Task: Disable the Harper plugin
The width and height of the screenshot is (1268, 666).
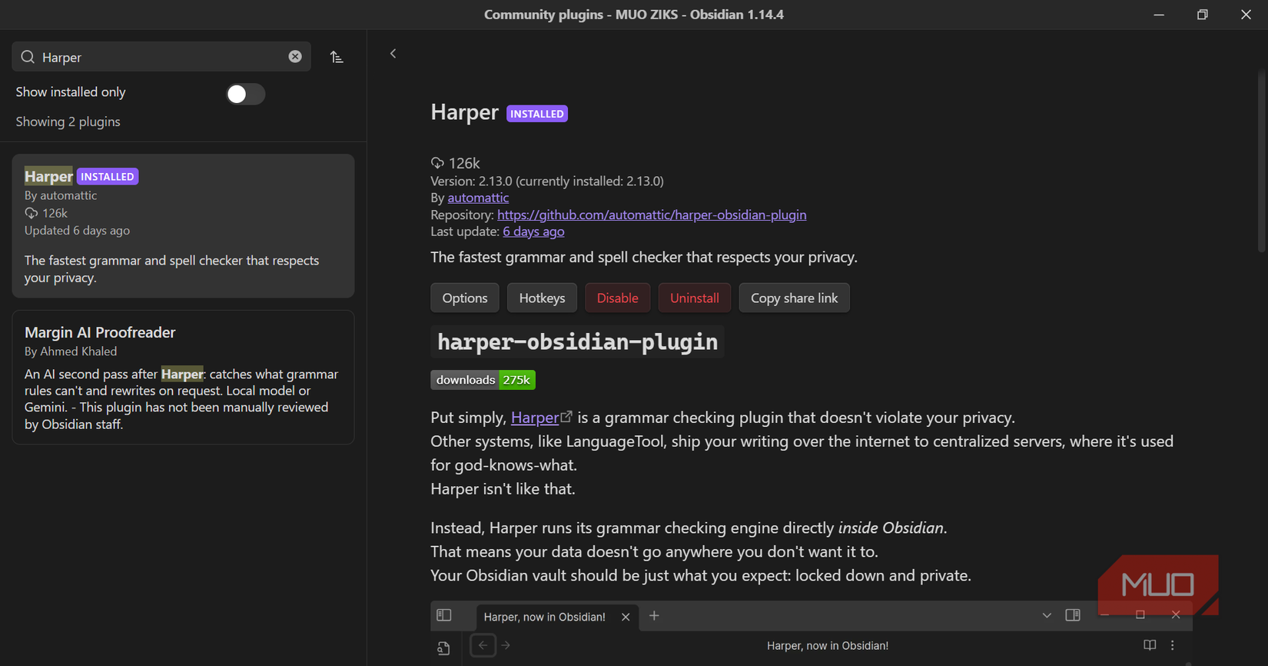Action: point(618,298)
